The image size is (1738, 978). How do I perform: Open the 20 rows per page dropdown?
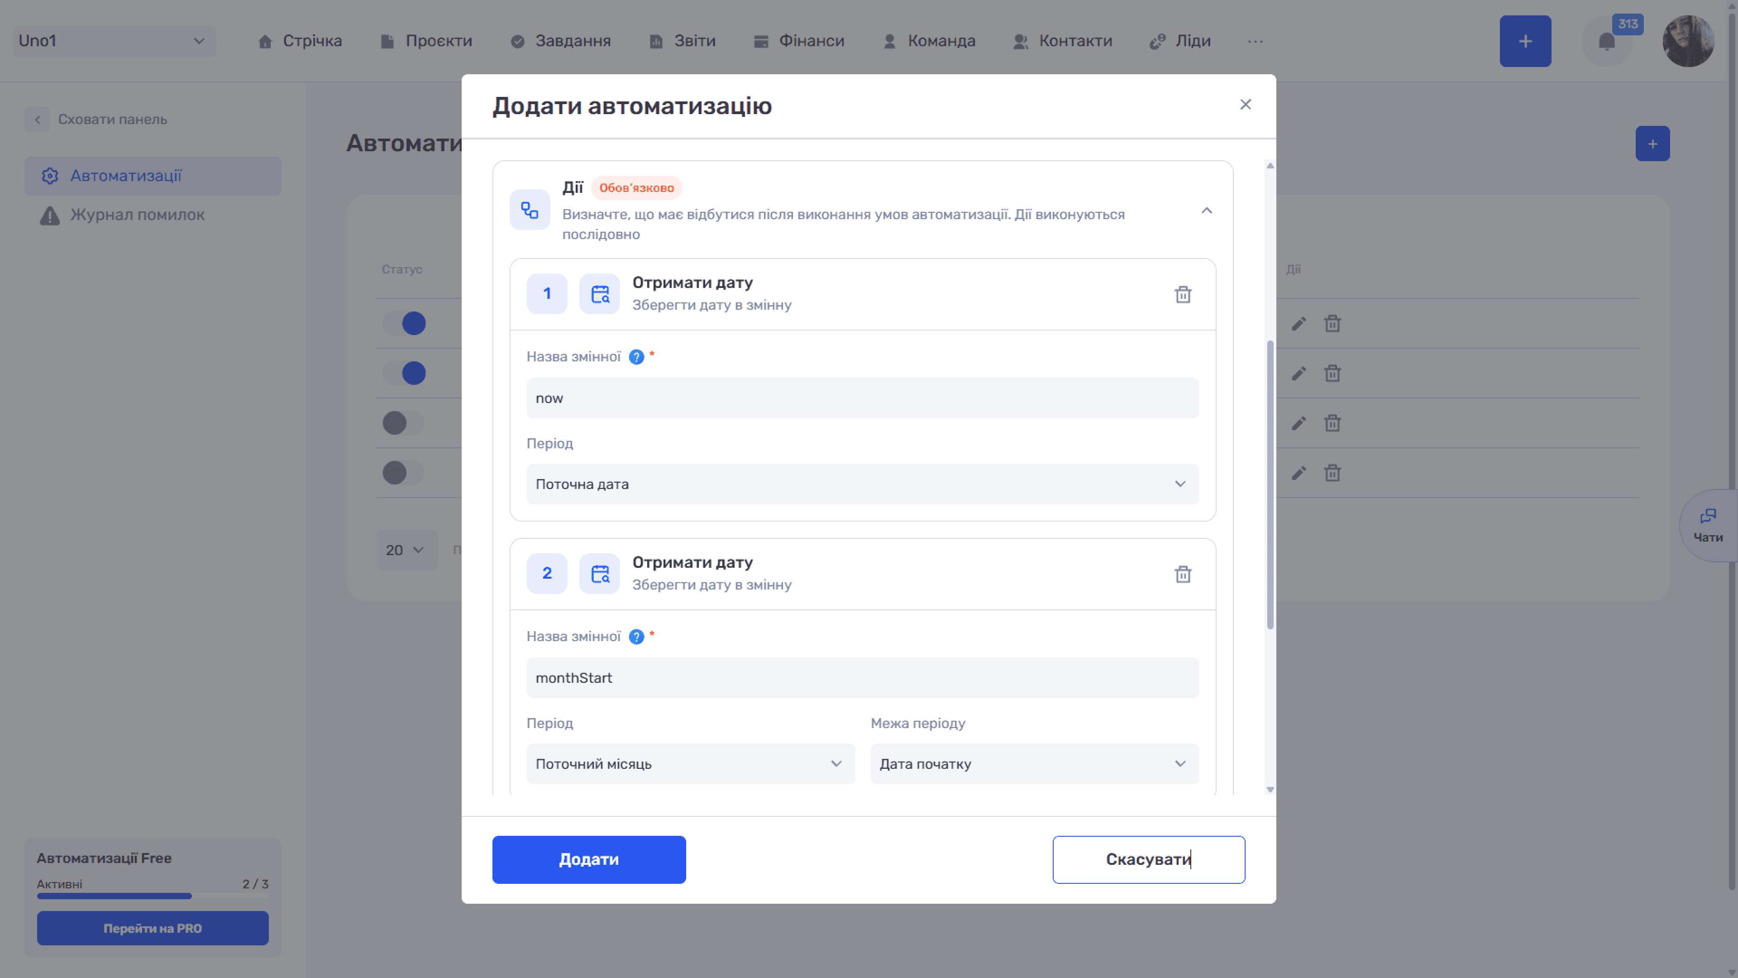click(x=407, y=550)
